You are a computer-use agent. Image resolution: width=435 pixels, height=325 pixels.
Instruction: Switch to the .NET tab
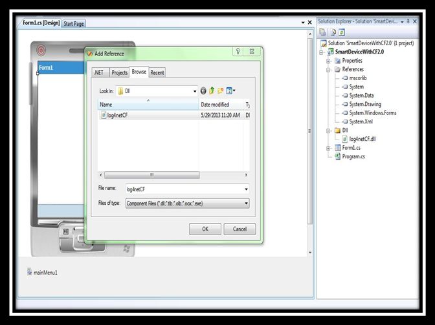[x=101, y=72]
